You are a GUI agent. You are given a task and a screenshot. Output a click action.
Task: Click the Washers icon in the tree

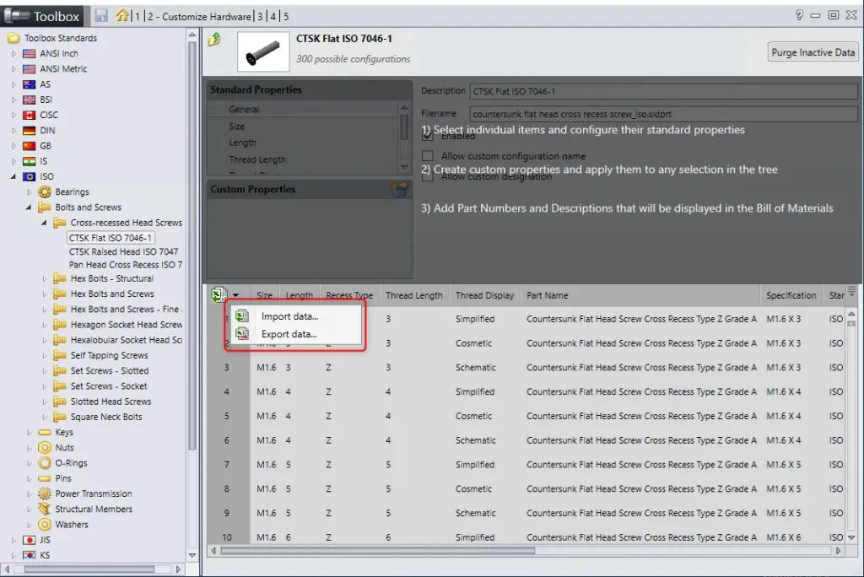pyautogui.click(x=45, y=525)
